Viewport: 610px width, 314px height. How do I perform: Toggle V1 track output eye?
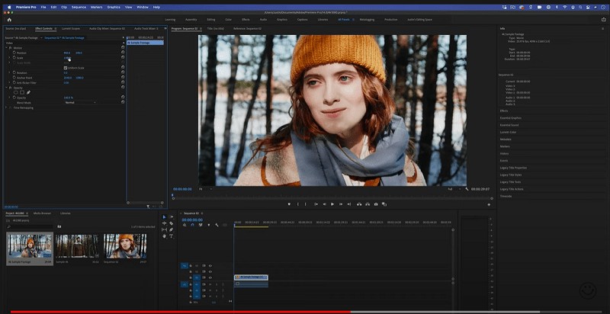(x=210, y=277)
